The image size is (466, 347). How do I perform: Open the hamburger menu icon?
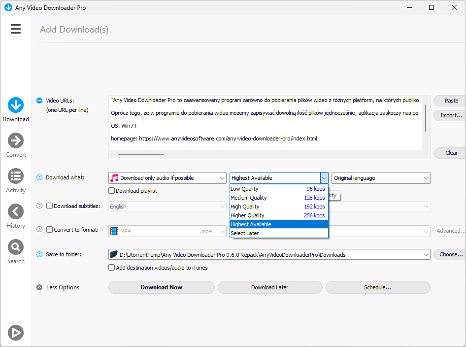coord(16,29)
